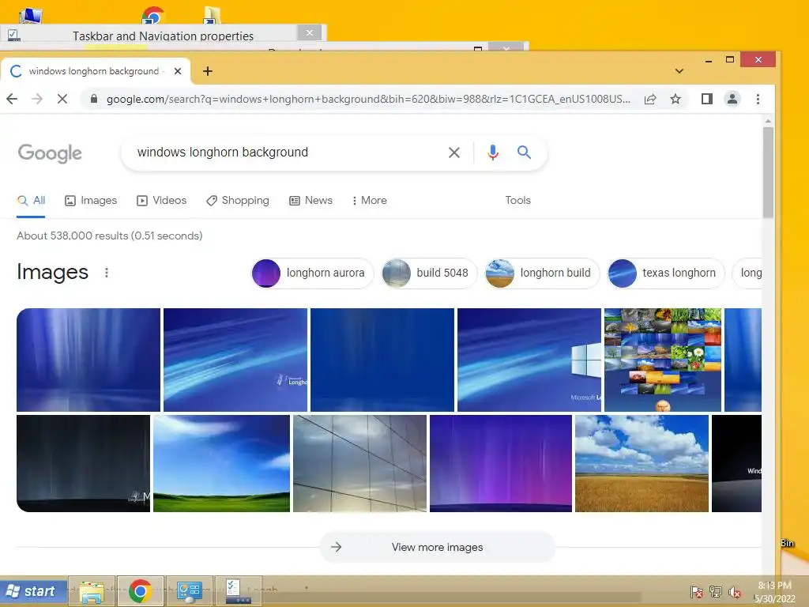
Task: Open the Images section options menu
Action: tap(107, 273)
